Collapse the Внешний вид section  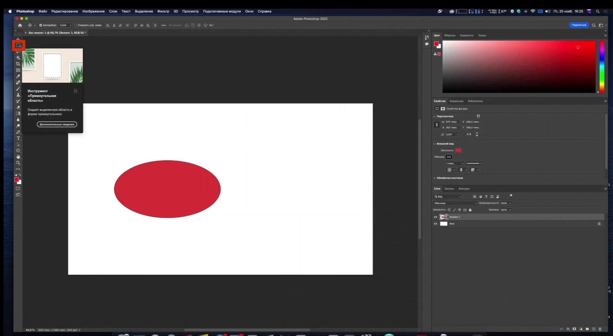[x=434, y=143]
